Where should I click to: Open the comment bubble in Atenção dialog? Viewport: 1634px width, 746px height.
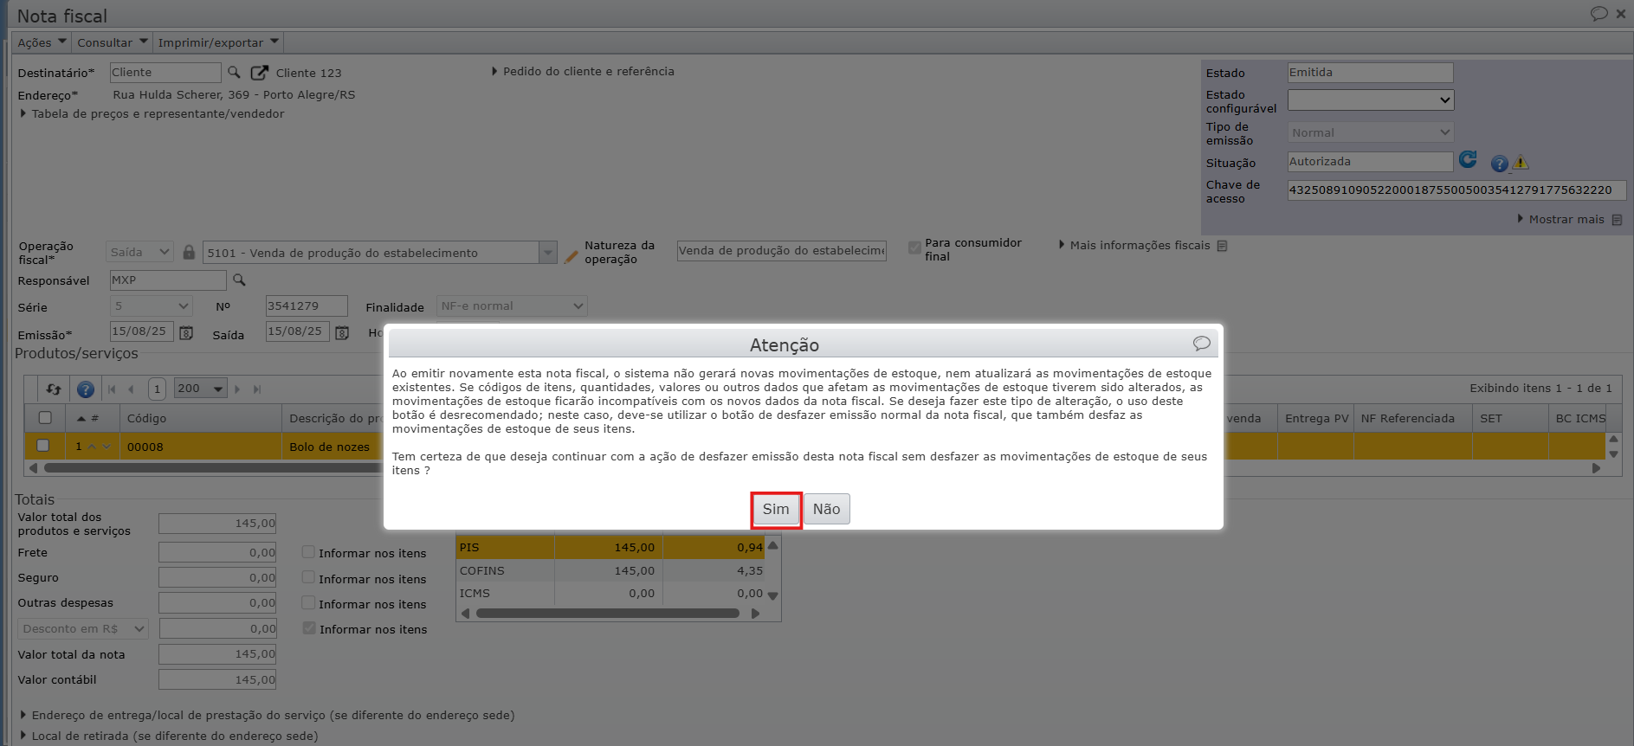tap(1201, 344)
